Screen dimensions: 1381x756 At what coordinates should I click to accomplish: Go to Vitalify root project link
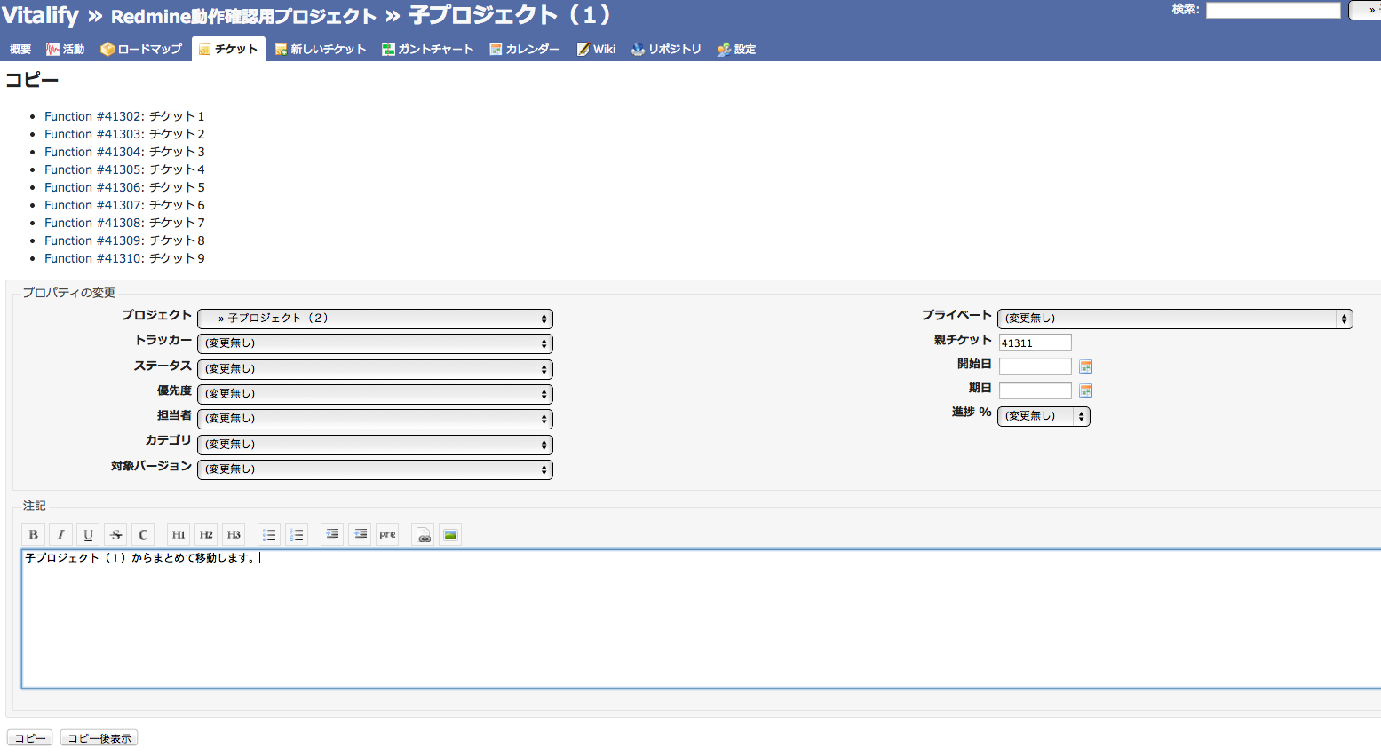40,16
